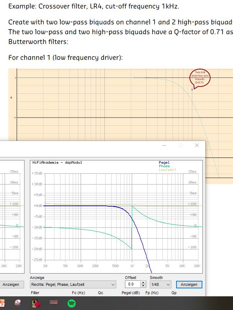The image size is (233, 310).
Task: Click the Pegel legend label in the graph
Action: tap(164, 163)
